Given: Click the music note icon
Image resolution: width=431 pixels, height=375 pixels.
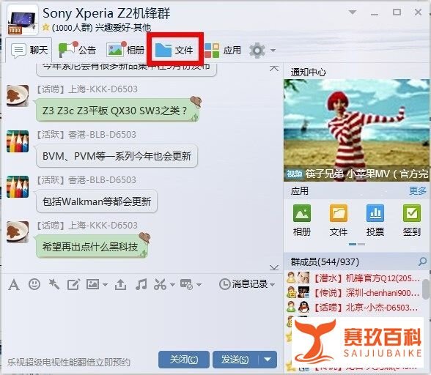Looking at the screenshot, I should (141, 284).
